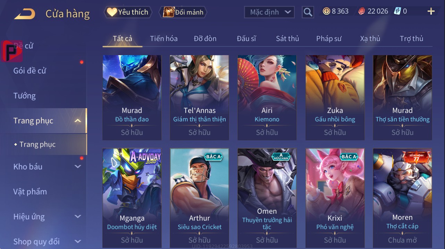Select the Pháp sư tab
445x249 pixels.
[329, 38]
